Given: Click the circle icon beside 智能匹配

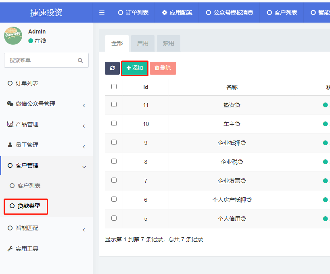Looking at the screenshot, I should [10, 228].
